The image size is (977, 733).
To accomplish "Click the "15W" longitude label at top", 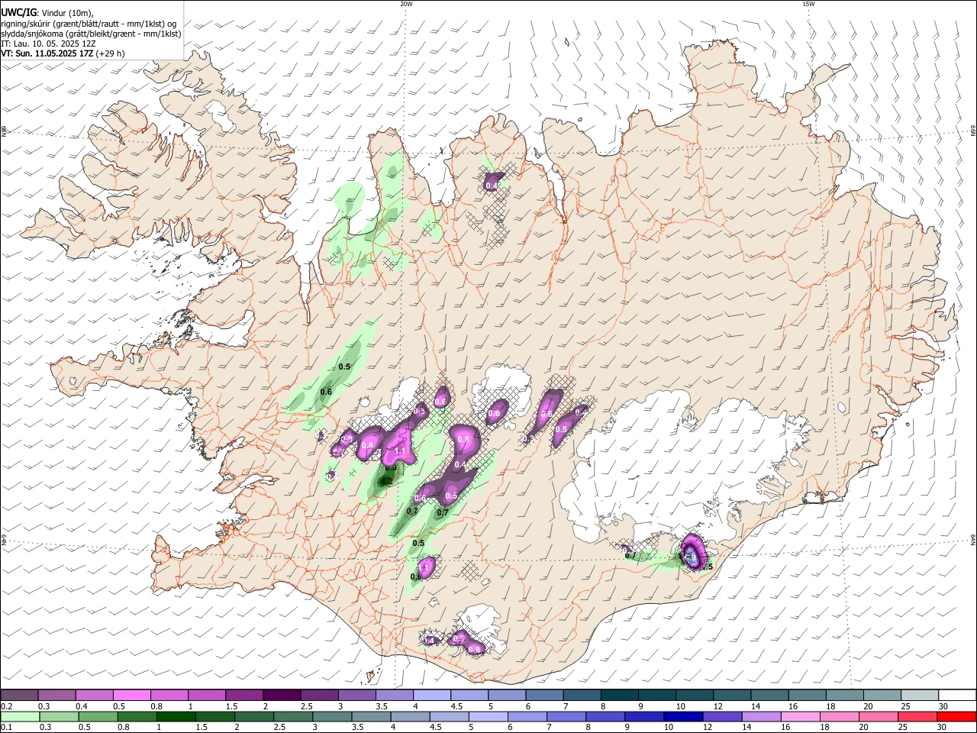I will click(x=808, y=4).
